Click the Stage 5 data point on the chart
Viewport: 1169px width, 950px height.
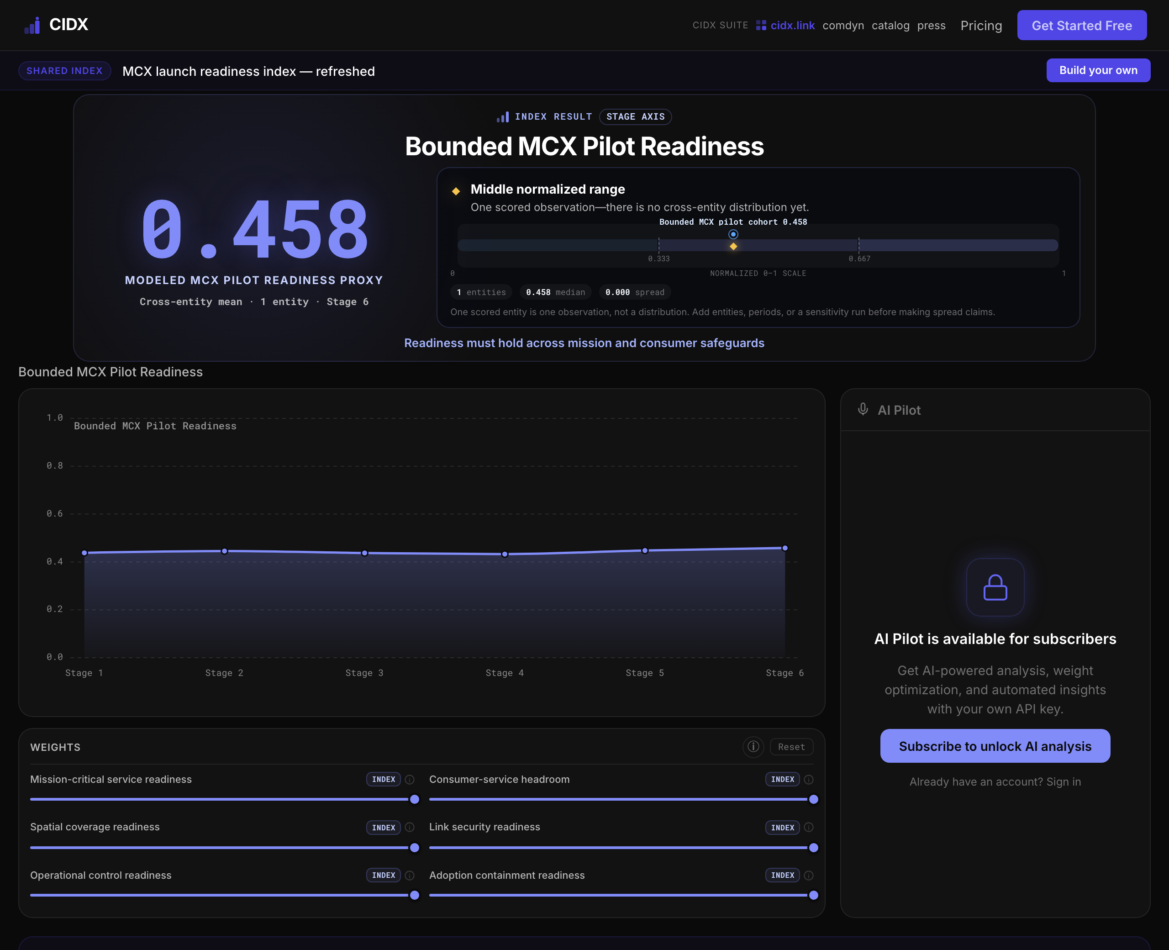tap(644, 550)
